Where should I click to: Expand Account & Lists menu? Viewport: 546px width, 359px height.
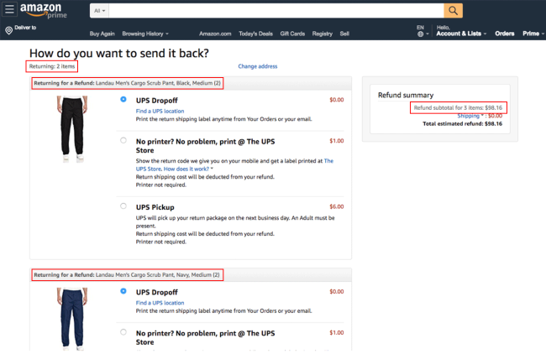(460, 34)
